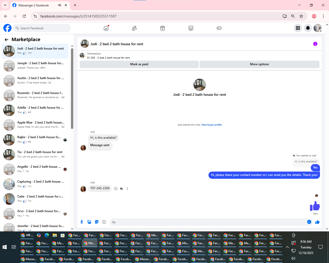
Task: Open a new browser tab
Action: (x=75, y=5)
